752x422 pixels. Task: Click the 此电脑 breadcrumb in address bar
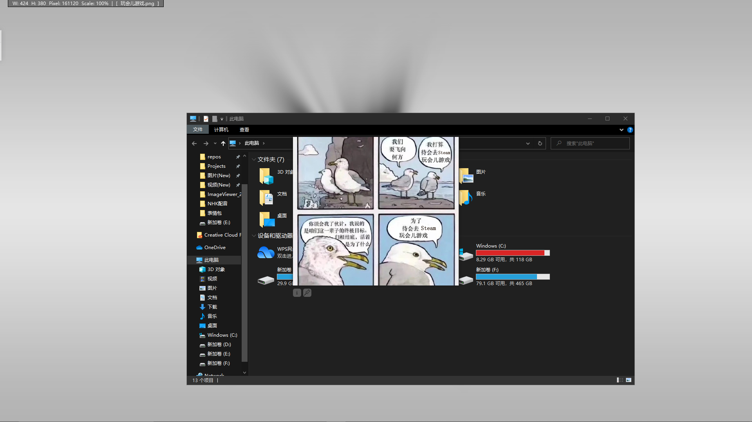pyautogui.click(x=251, y=144)
